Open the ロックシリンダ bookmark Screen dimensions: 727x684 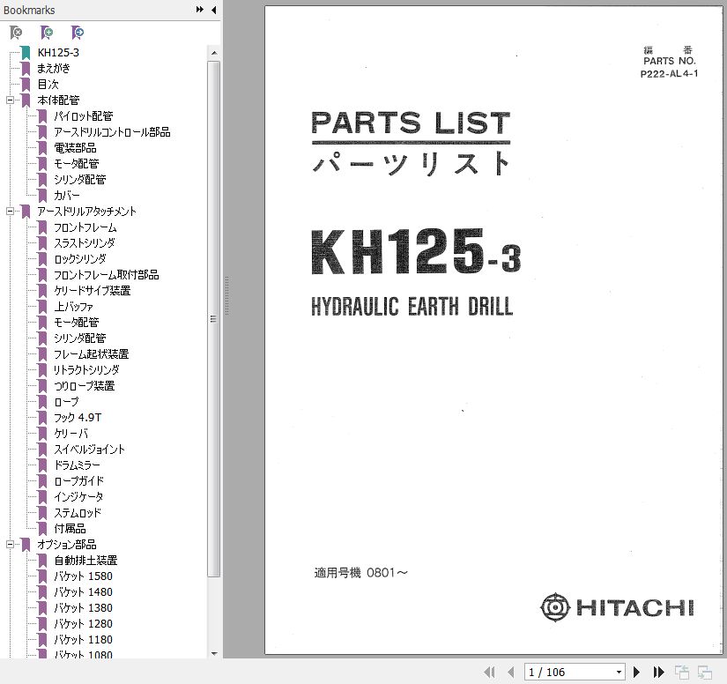80,259
